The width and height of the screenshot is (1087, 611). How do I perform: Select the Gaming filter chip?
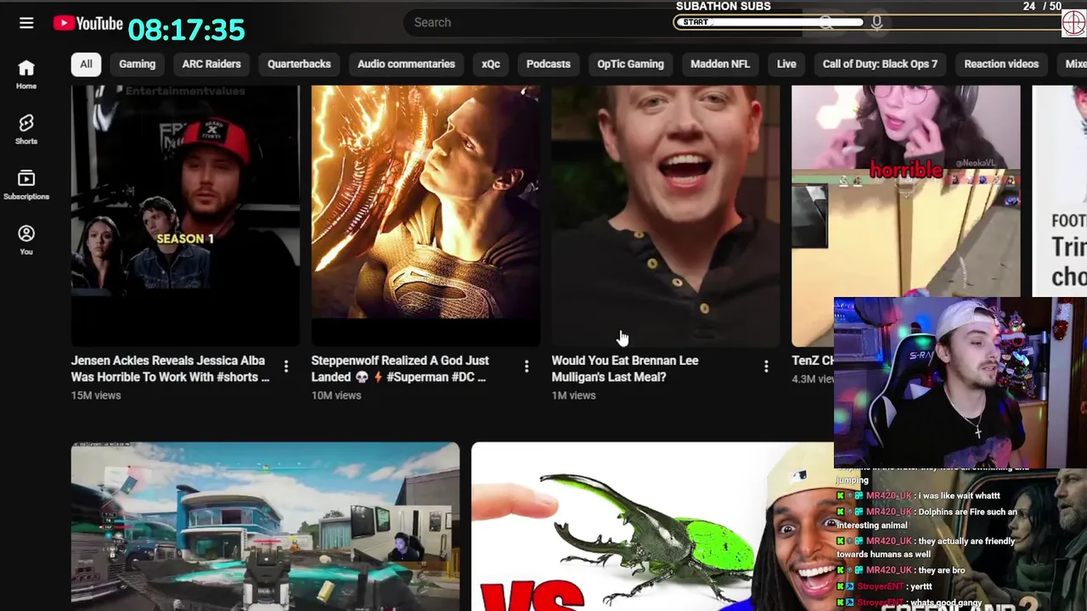pyautogui.click(x=137, y=64)
